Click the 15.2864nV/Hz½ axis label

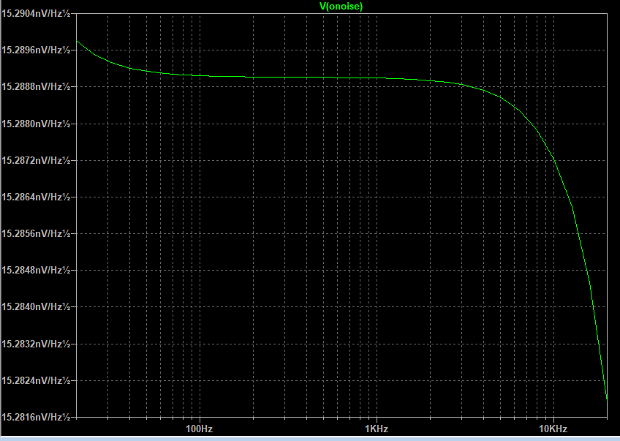[36, 197]
